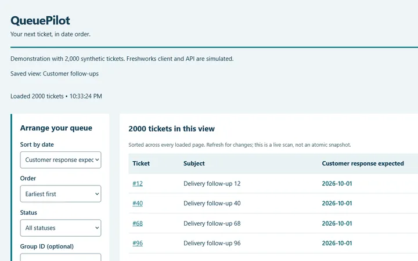Click the Order field label
The width and height of the screenshot is (418, 261).
28,179
